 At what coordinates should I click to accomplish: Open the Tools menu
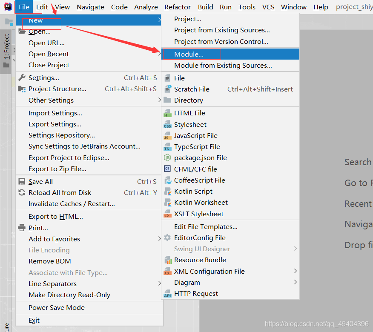[247, 7]
